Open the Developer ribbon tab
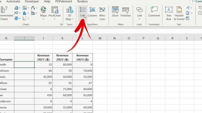The image size is (202, 113). pyautogui.click(x=32, y=2)
